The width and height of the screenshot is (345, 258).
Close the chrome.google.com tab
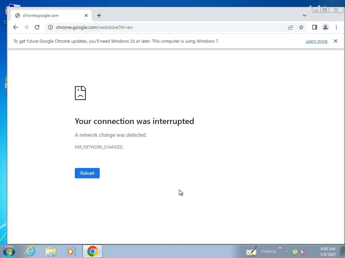(x=86, y=15)
